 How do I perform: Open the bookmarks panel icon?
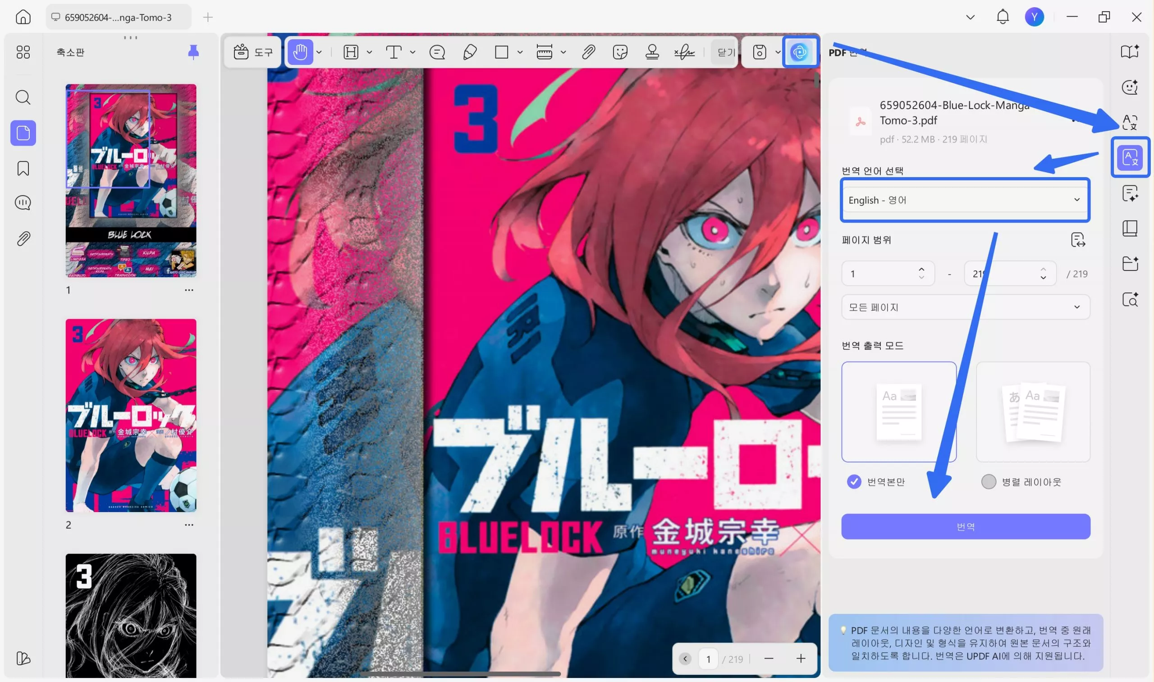23,169
